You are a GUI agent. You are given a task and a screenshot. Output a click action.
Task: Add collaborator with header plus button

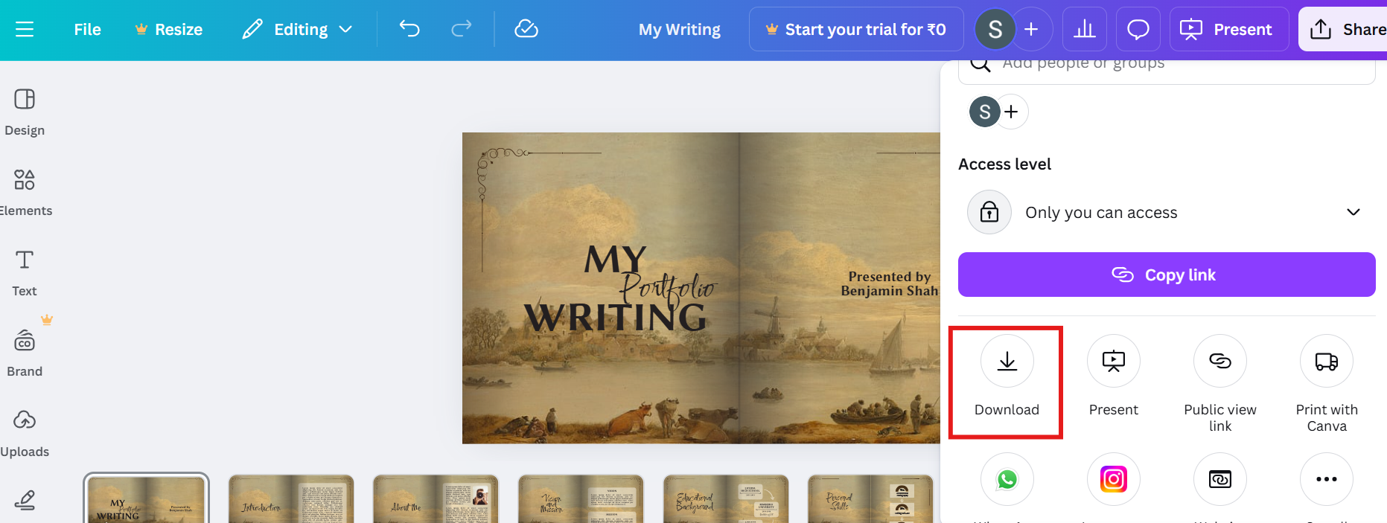[1031, 29]
